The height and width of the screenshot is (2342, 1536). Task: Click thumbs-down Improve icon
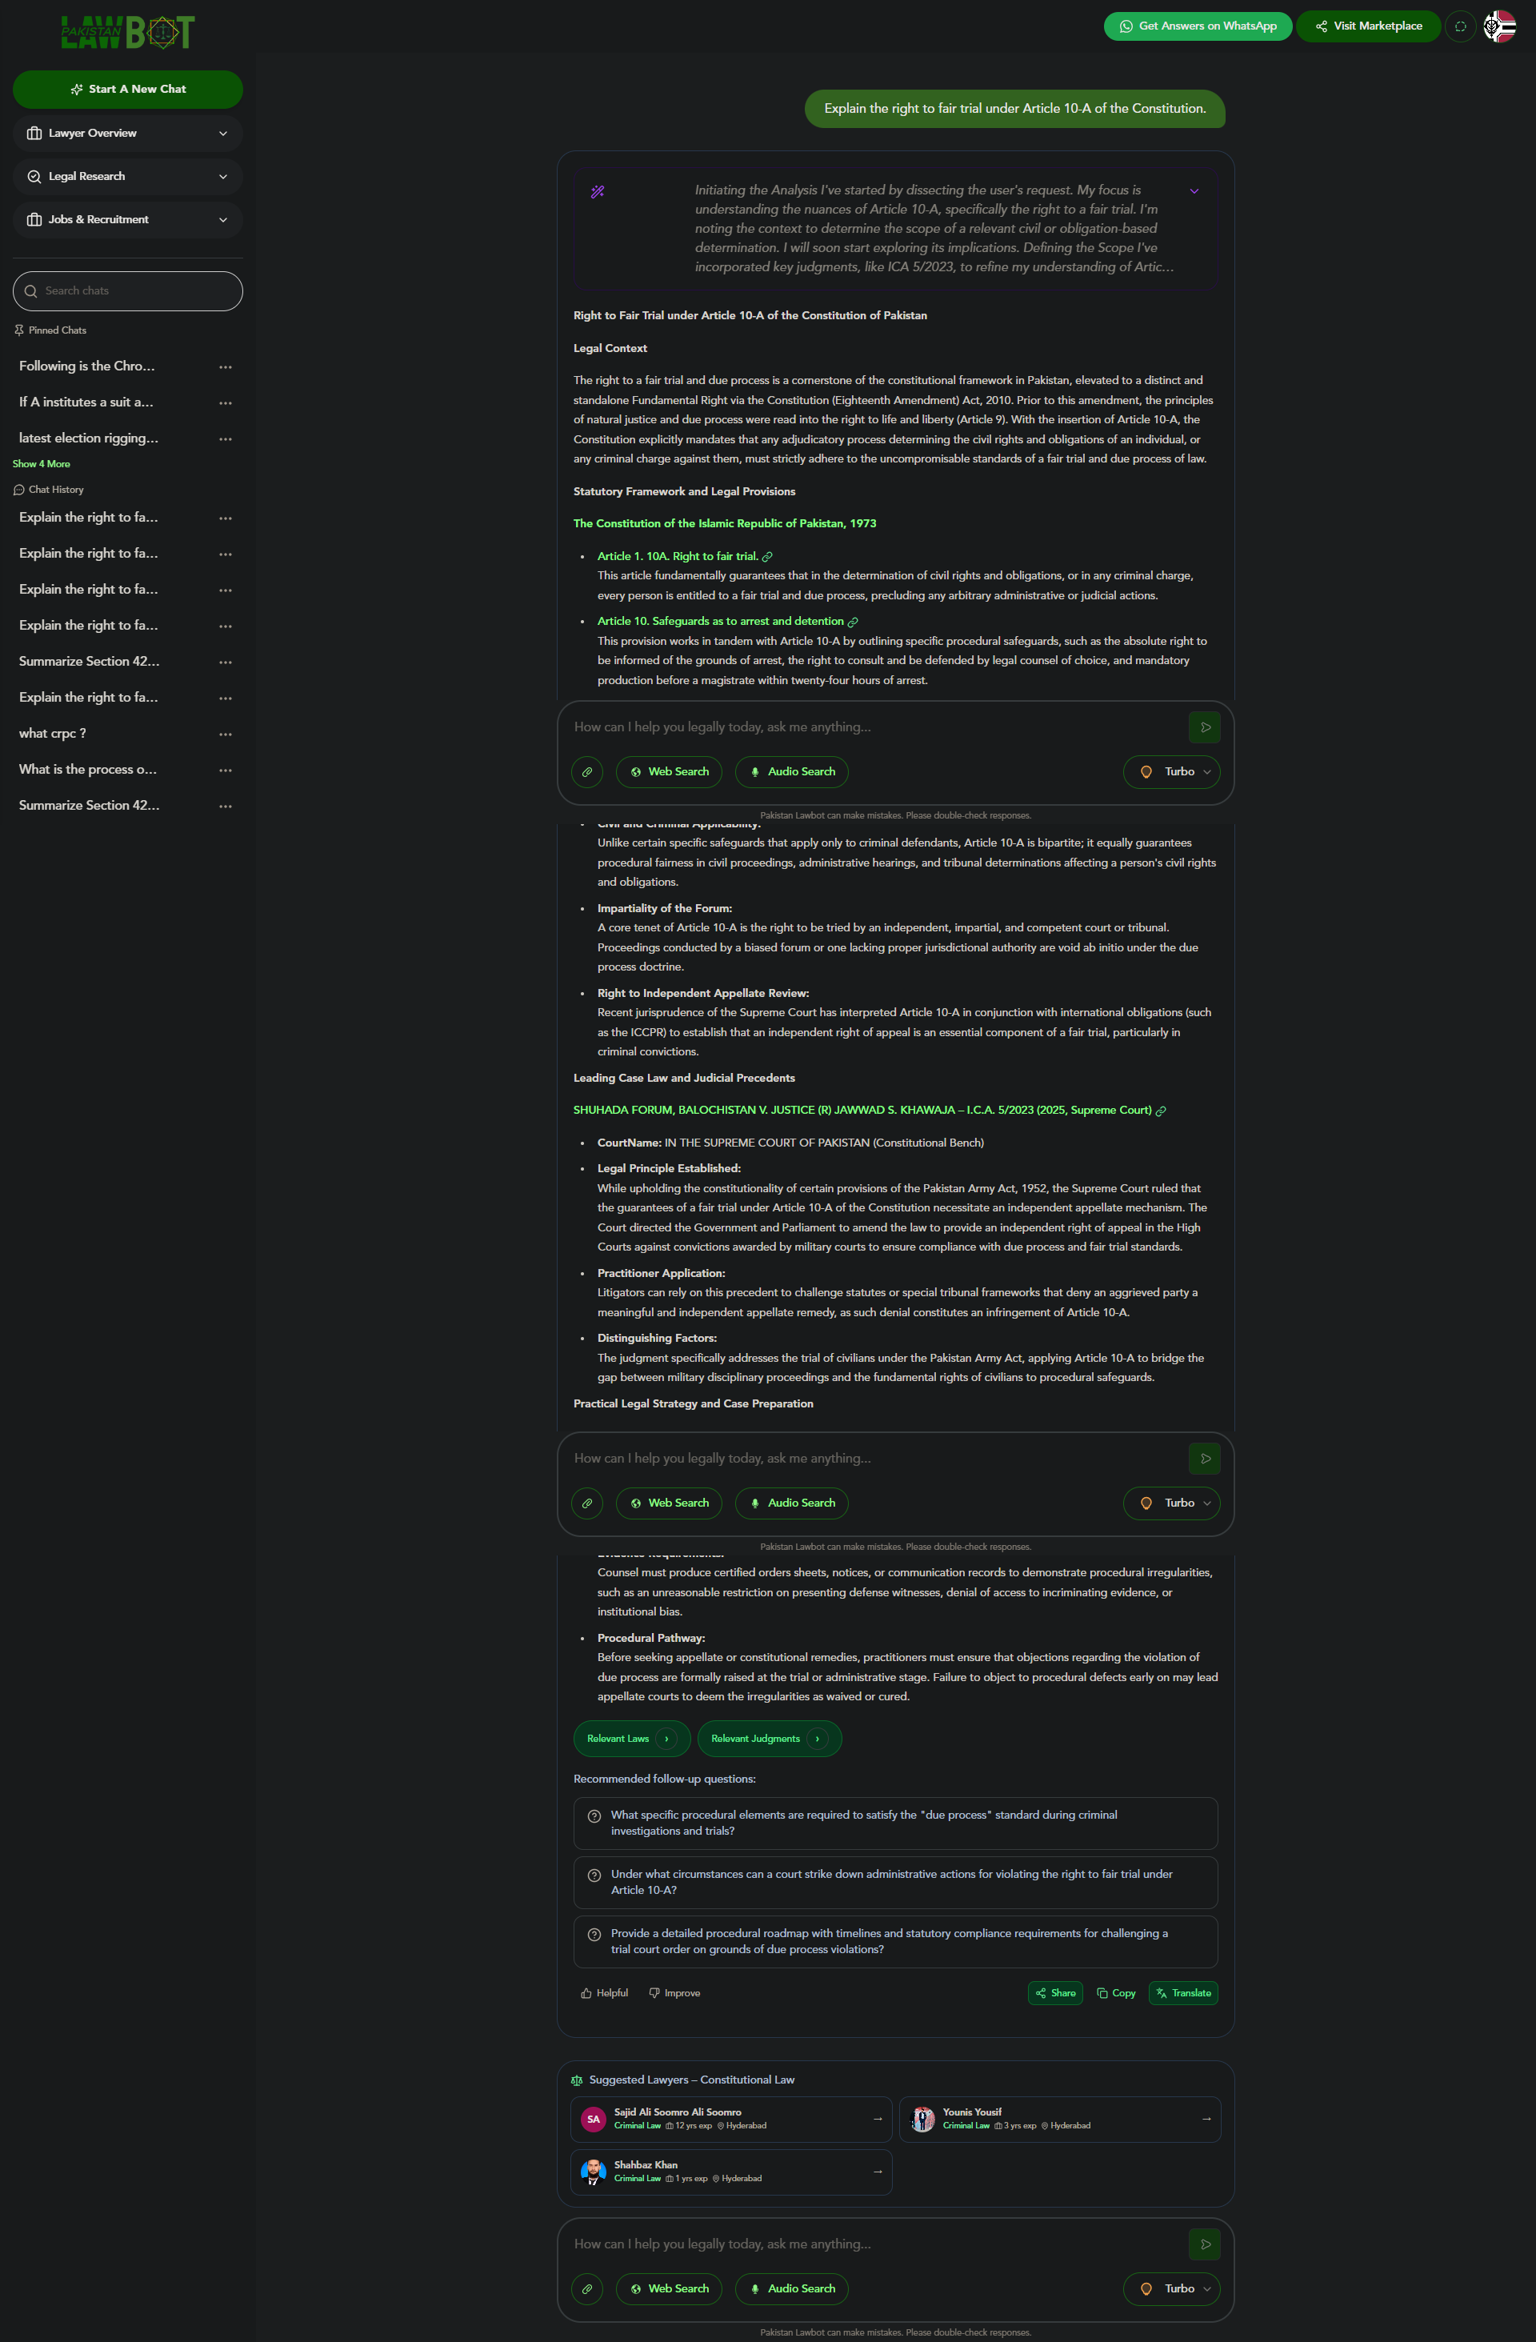click(x=654, y=1994)
